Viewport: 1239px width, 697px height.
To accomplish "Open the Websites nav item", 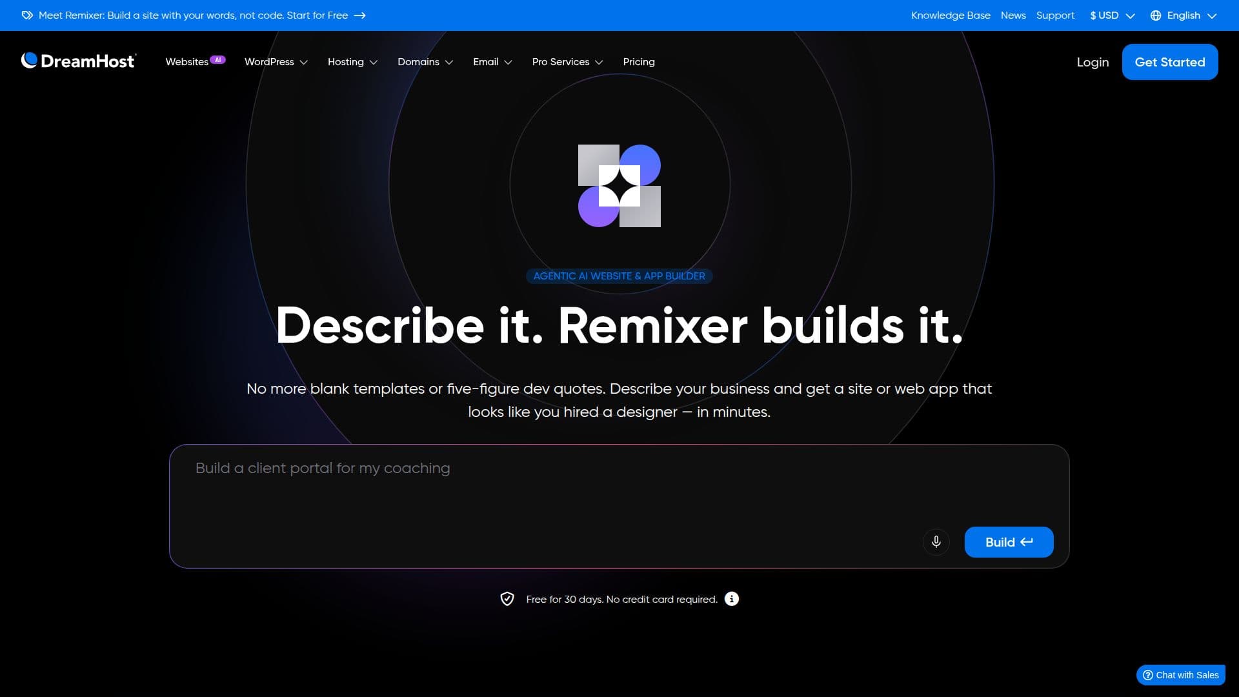I will coord(186,62).
